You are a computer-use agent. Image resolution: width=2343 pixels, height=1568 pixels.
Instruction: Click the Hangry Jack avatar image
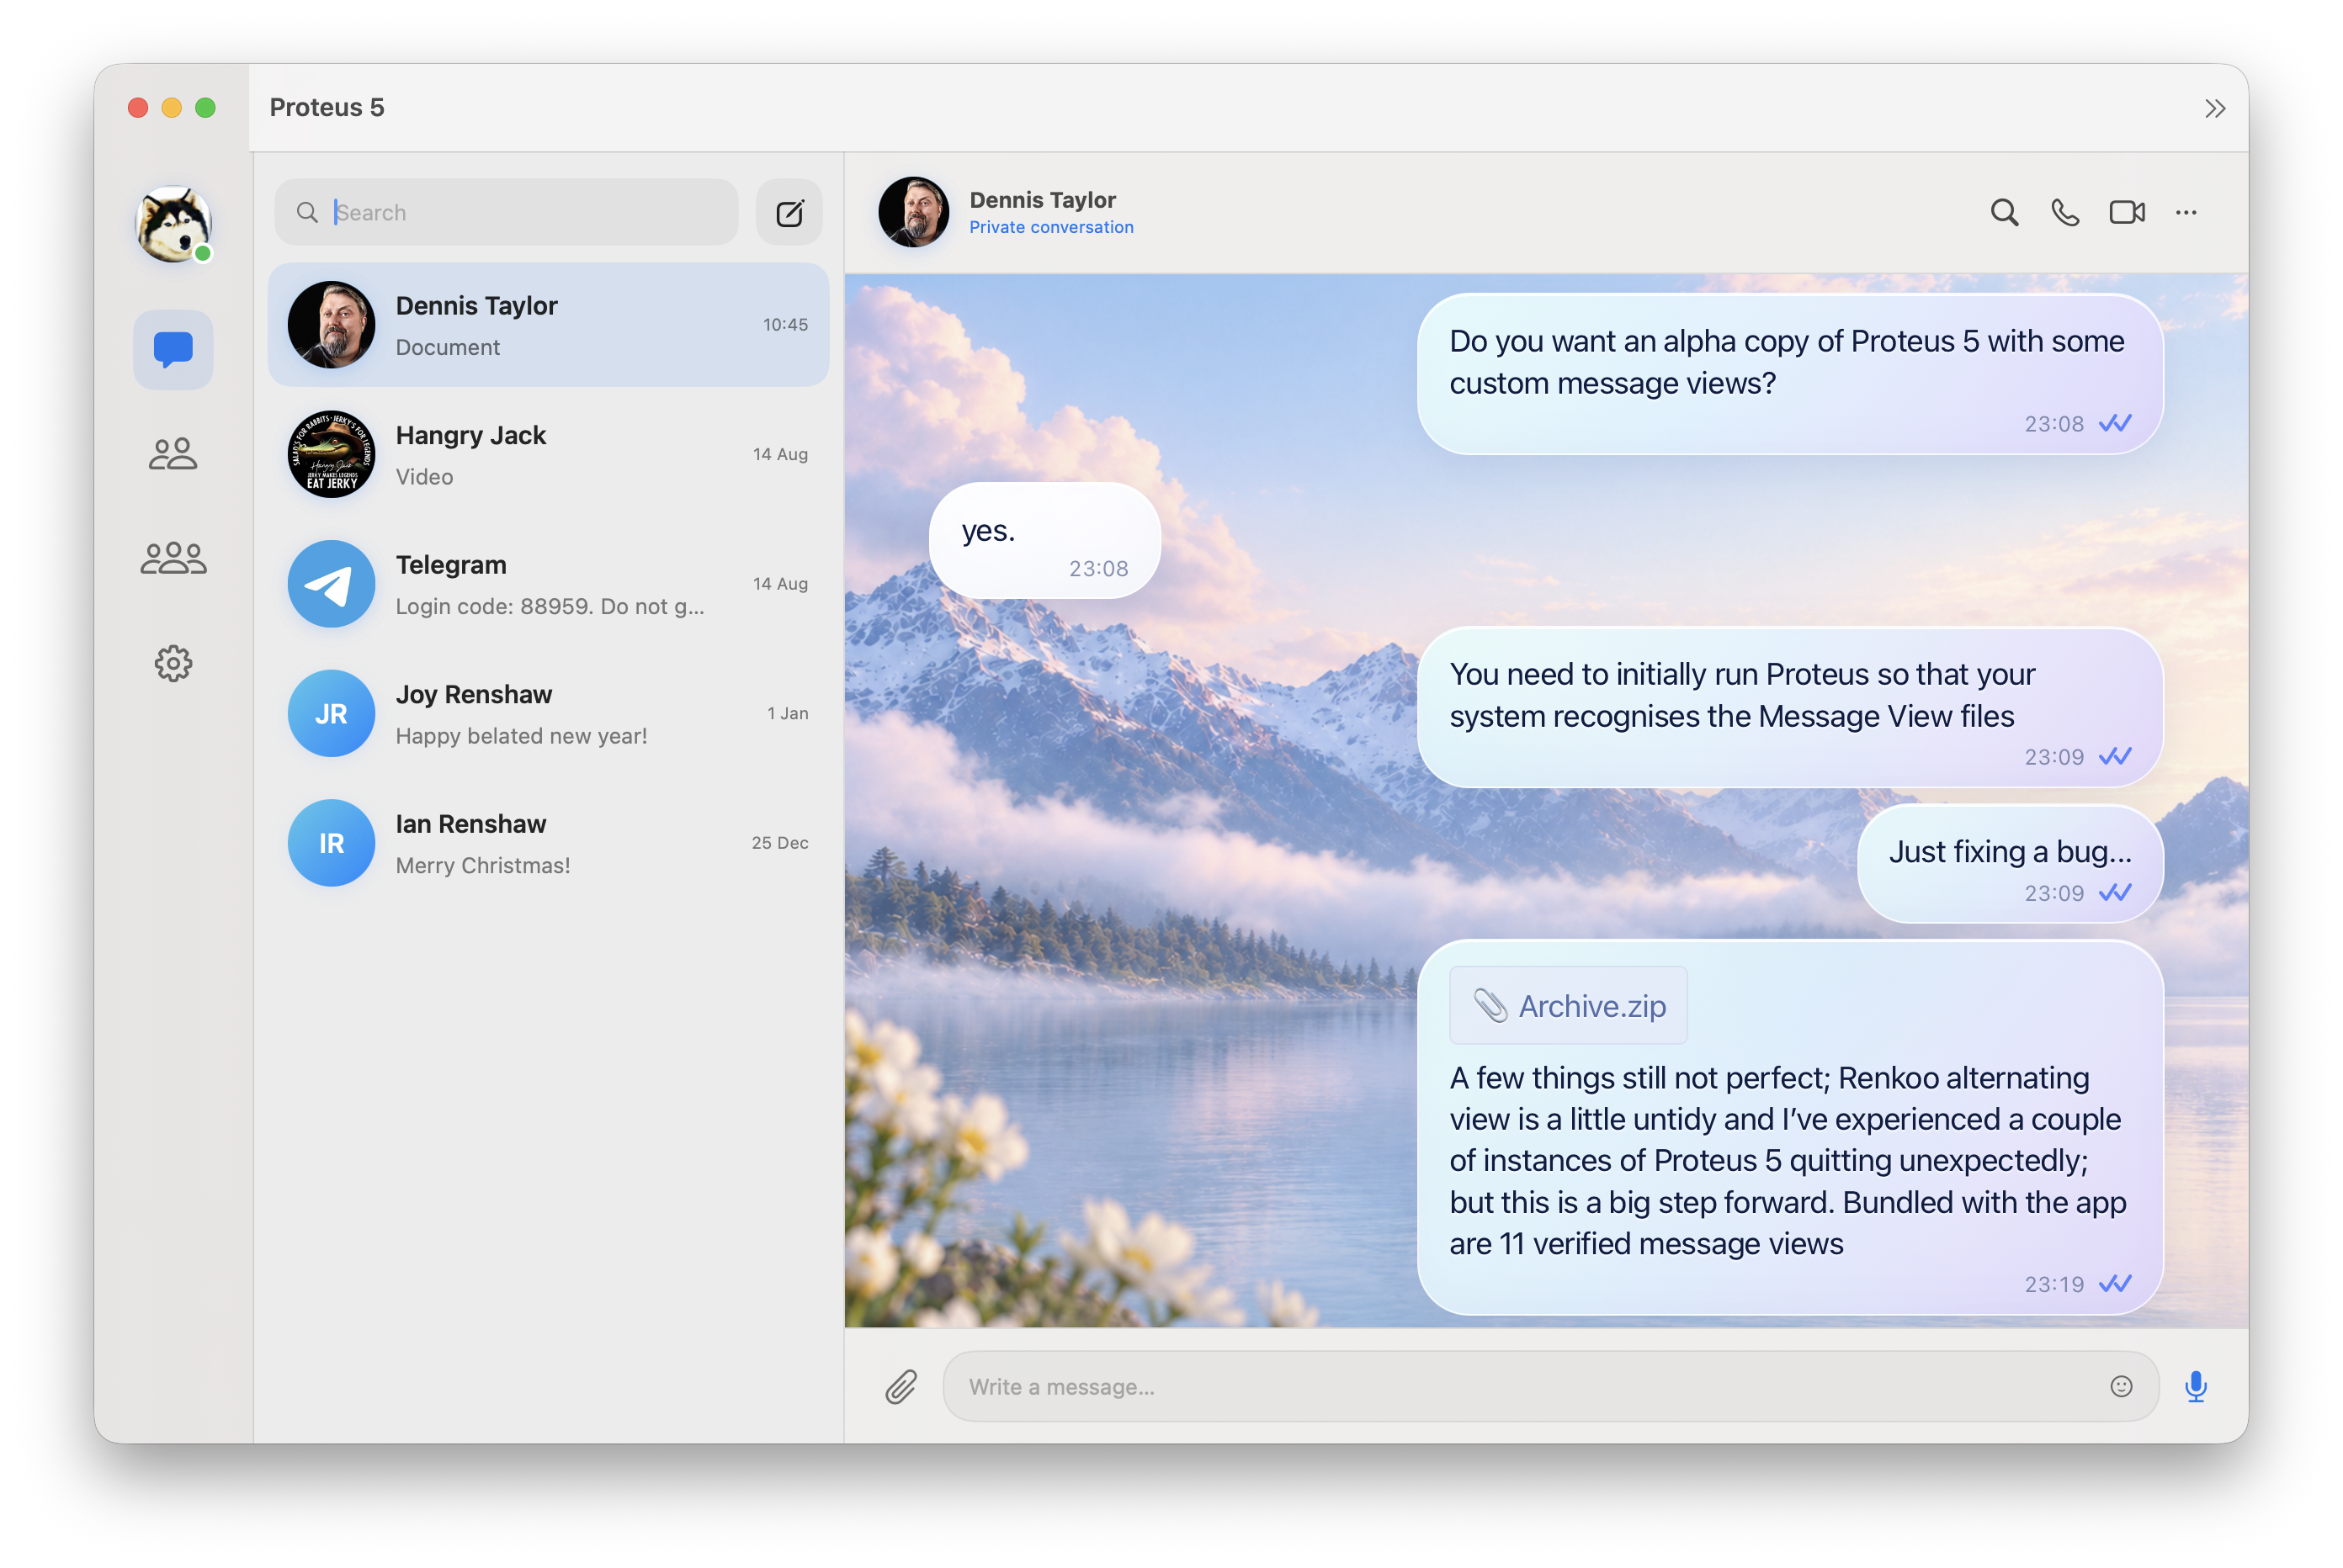pyautogui.click(x=331, y=454)
